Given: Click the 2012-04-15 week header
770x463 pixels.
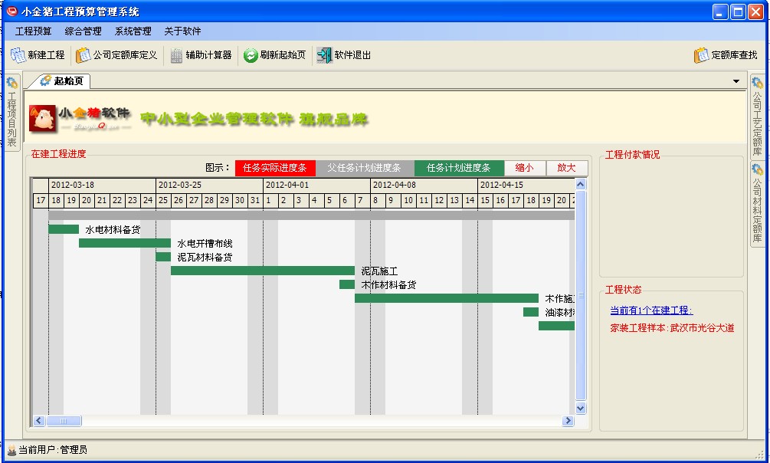Looking at the screenshot, I should pos(526,186).
